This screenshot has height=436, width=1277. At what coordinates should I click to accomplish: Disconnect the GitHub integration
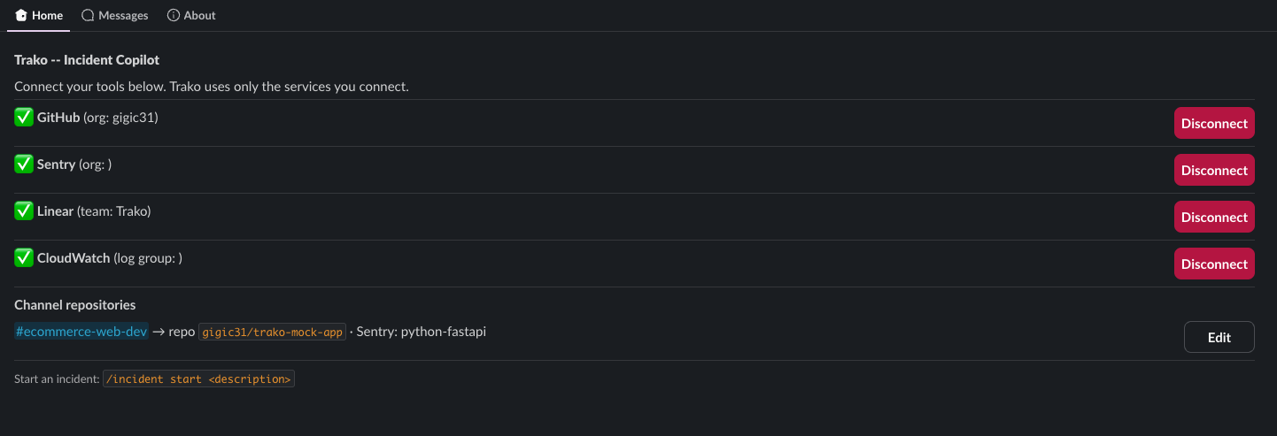(1214, 123)
